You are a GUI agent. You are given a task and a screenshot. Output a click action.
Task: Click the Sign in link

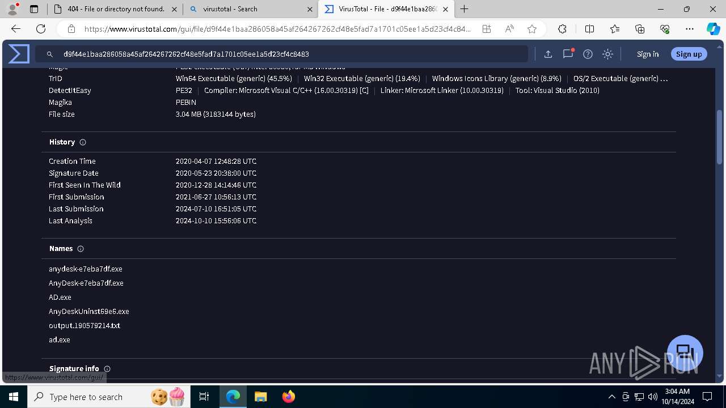648,54
